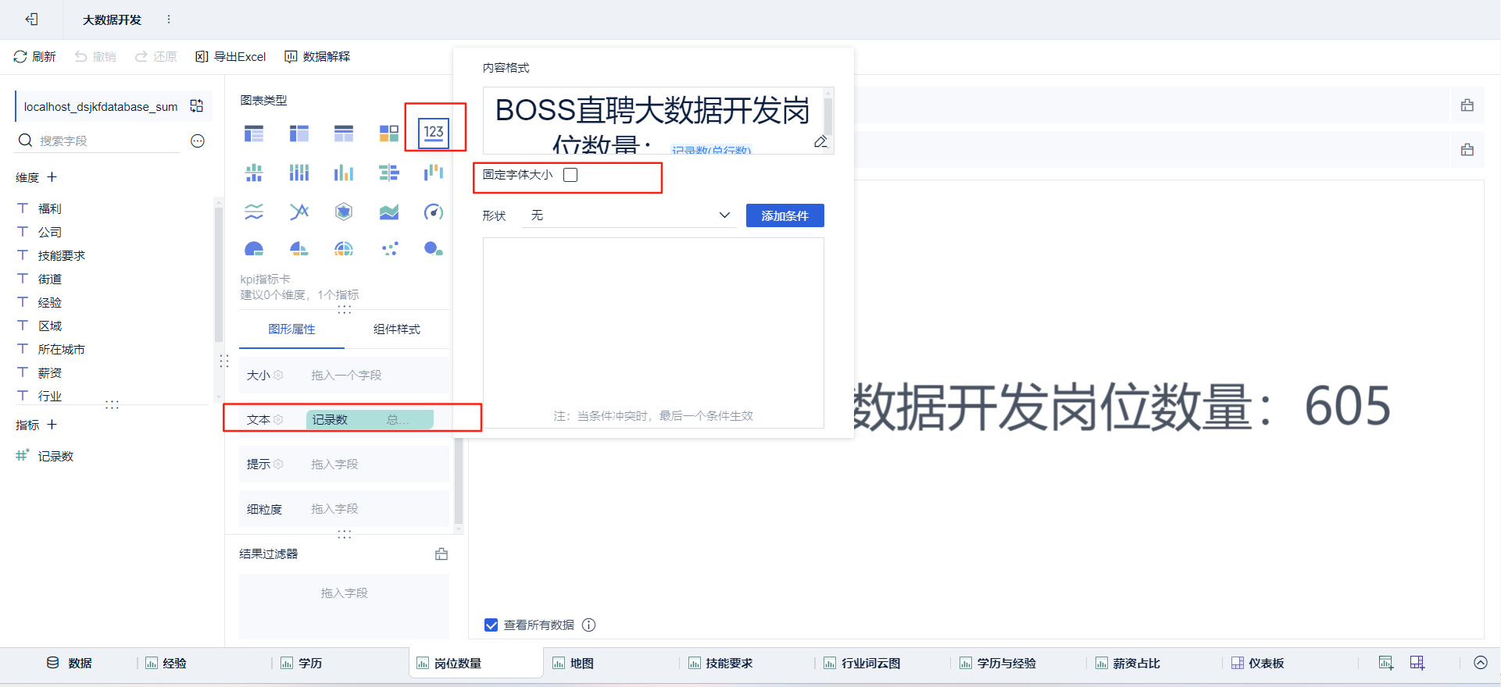Select the rose chart type
This screenshot has width=1501, height=687.
coord(299,249)
